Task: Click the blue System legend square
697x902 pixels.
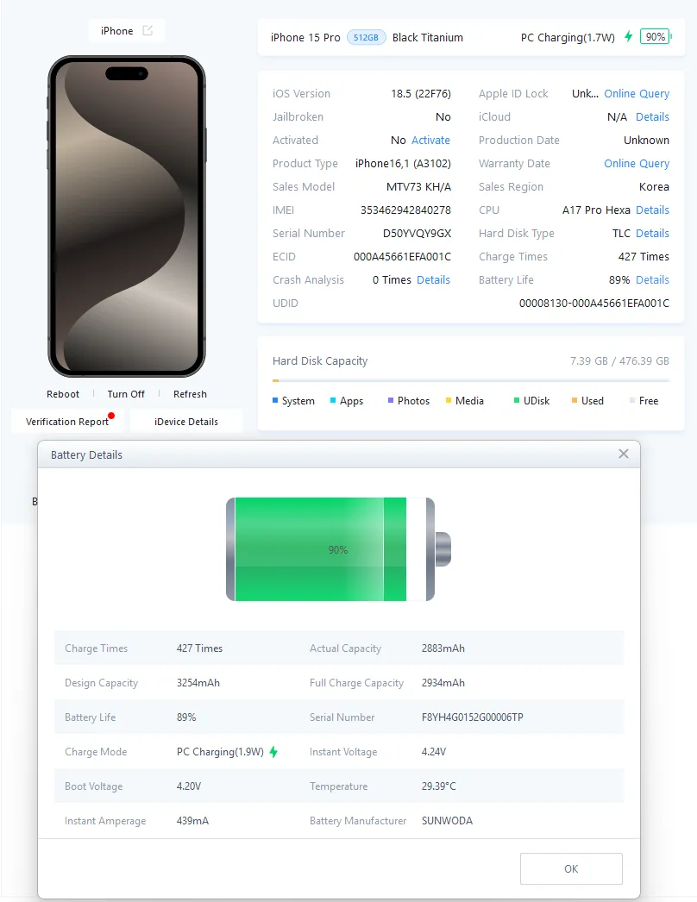Action: (275, 400)
